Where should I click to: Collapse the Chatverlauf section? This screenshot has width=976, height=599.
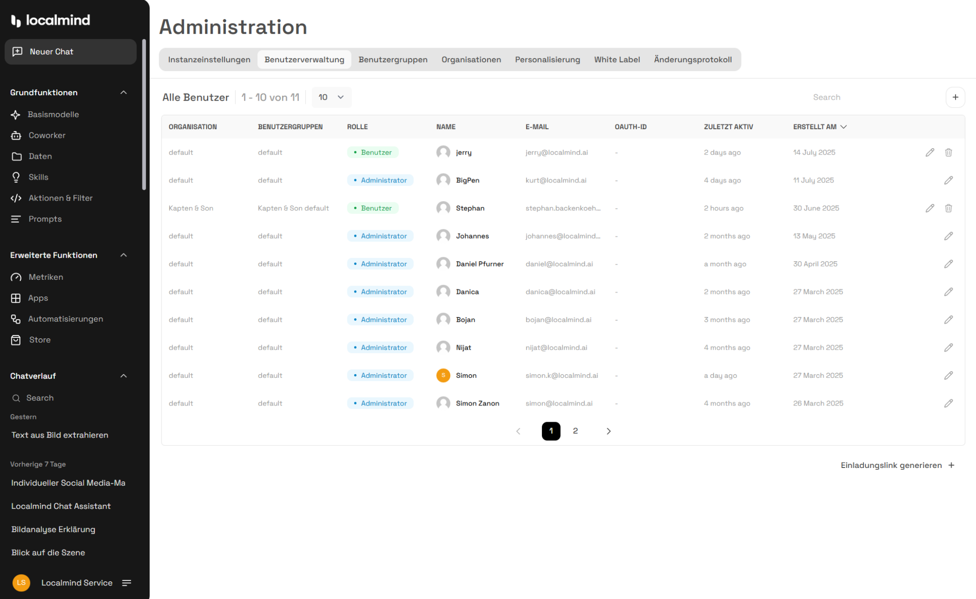(x=123, y=376)
